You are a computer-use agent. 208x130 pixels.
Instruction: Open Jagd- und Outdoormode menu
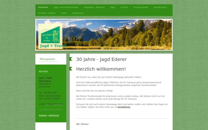[66, 7]
